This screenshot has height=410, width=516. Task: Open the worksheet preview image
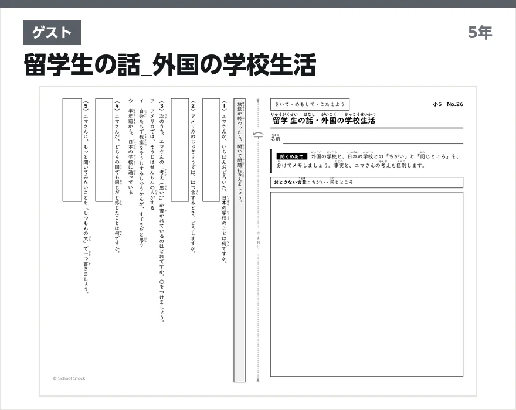click(x=258, y=241)
